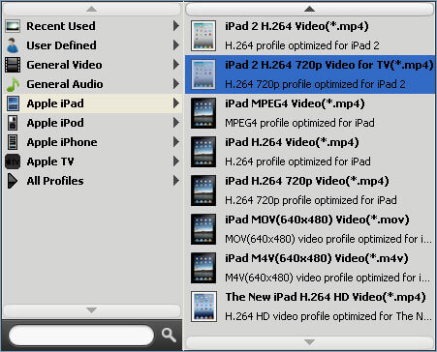Image resolution: width=437 pixels, height=352 pixels.
Task: Click scroll-up arrow above category list
Action: tap(92, 9)
